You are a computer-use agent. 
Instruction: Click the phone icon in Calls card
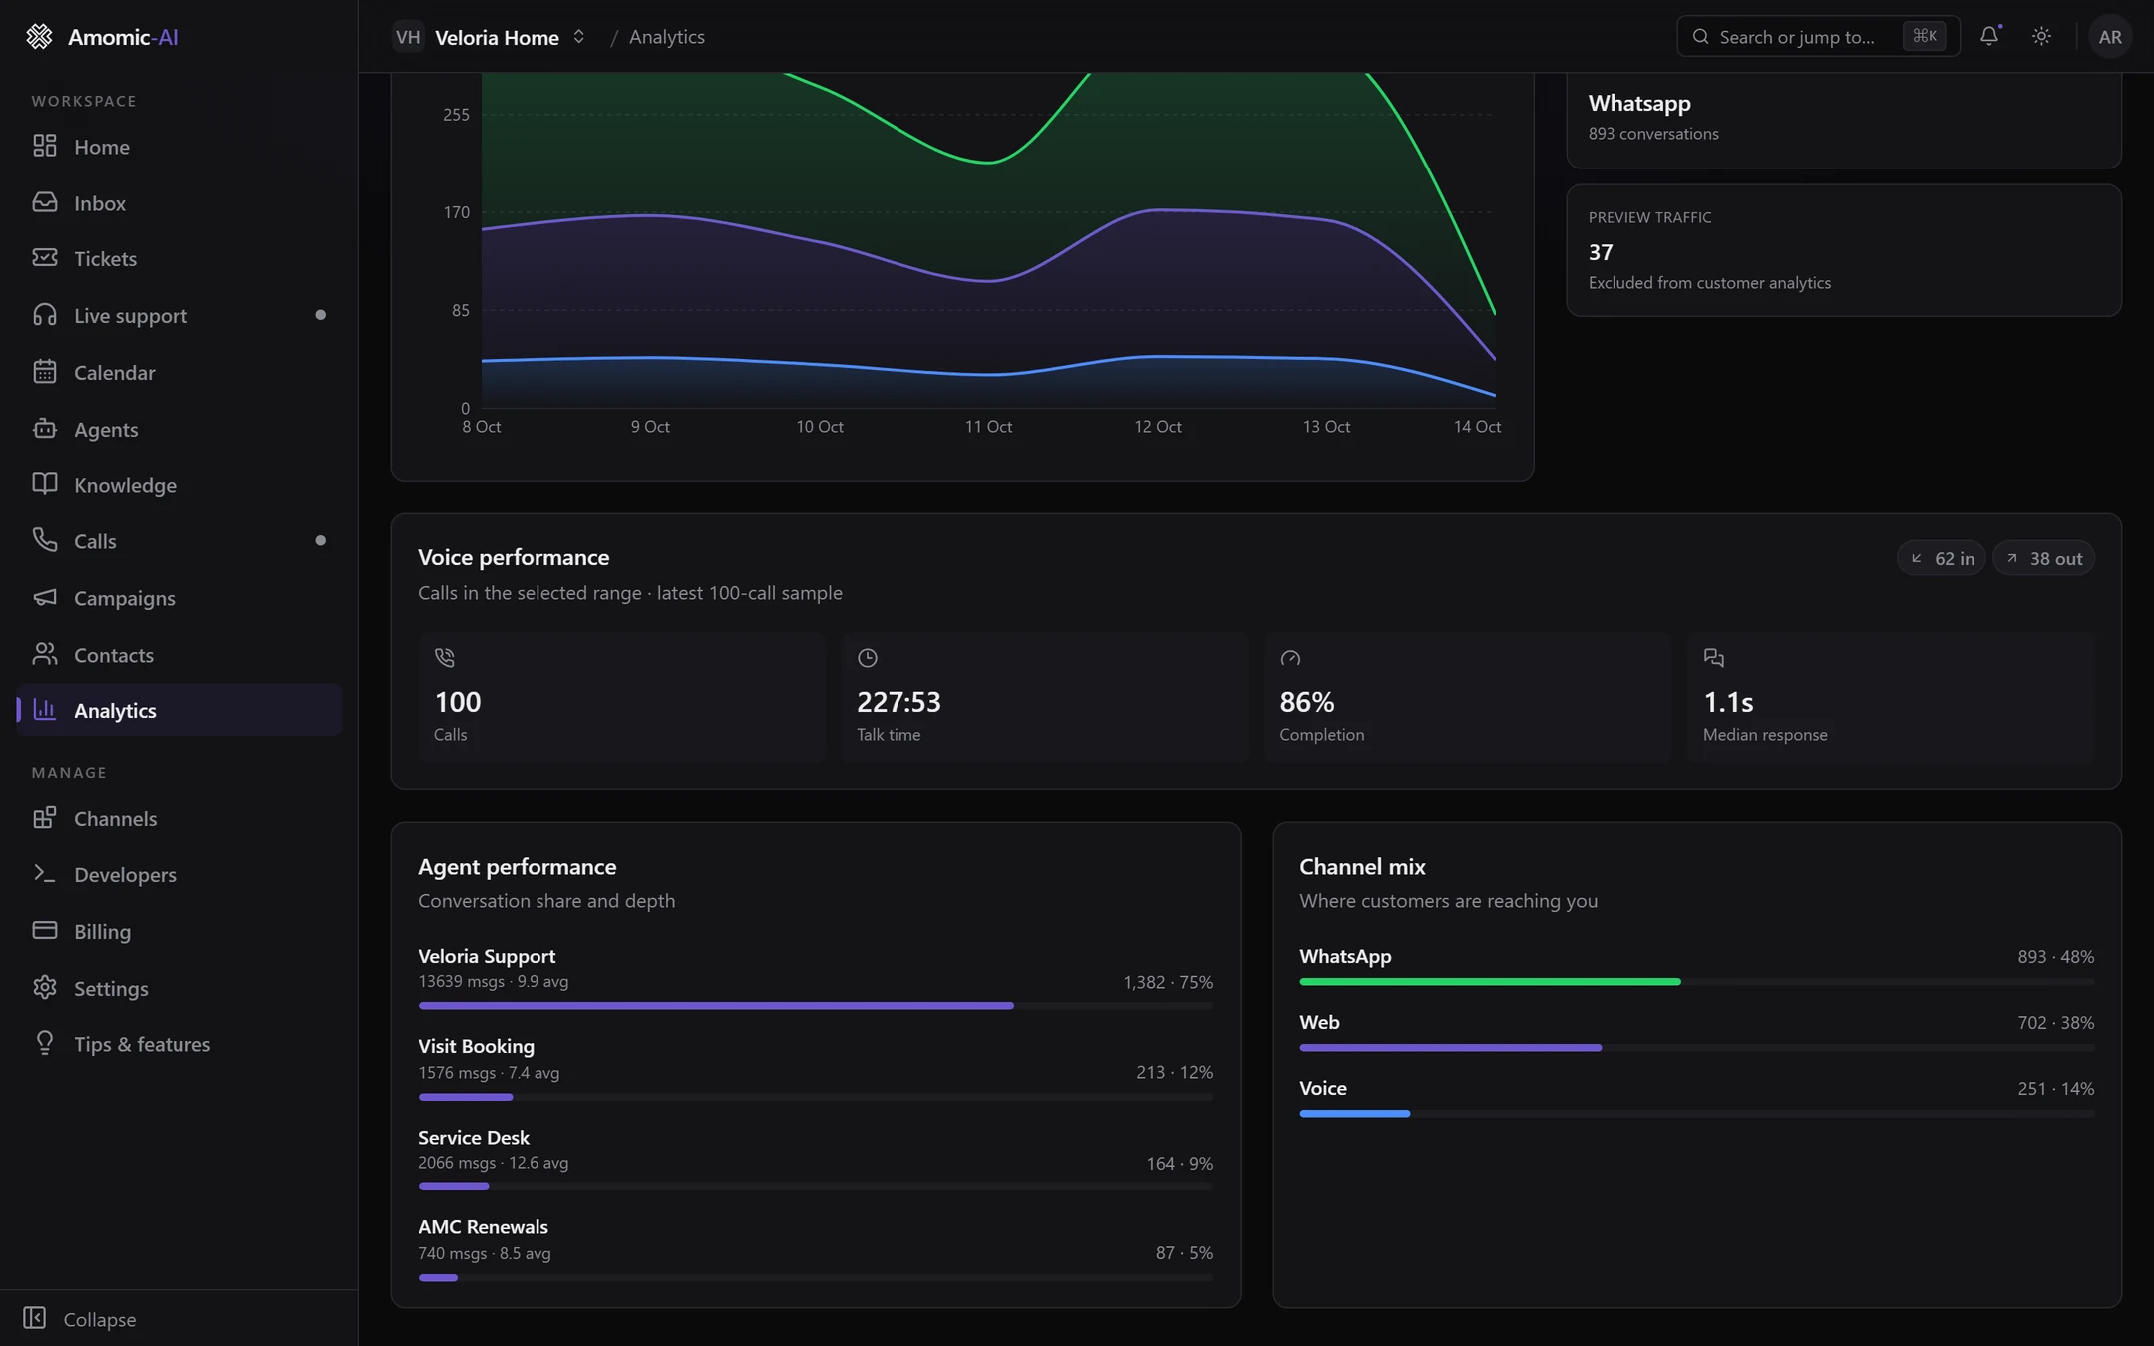445,658
